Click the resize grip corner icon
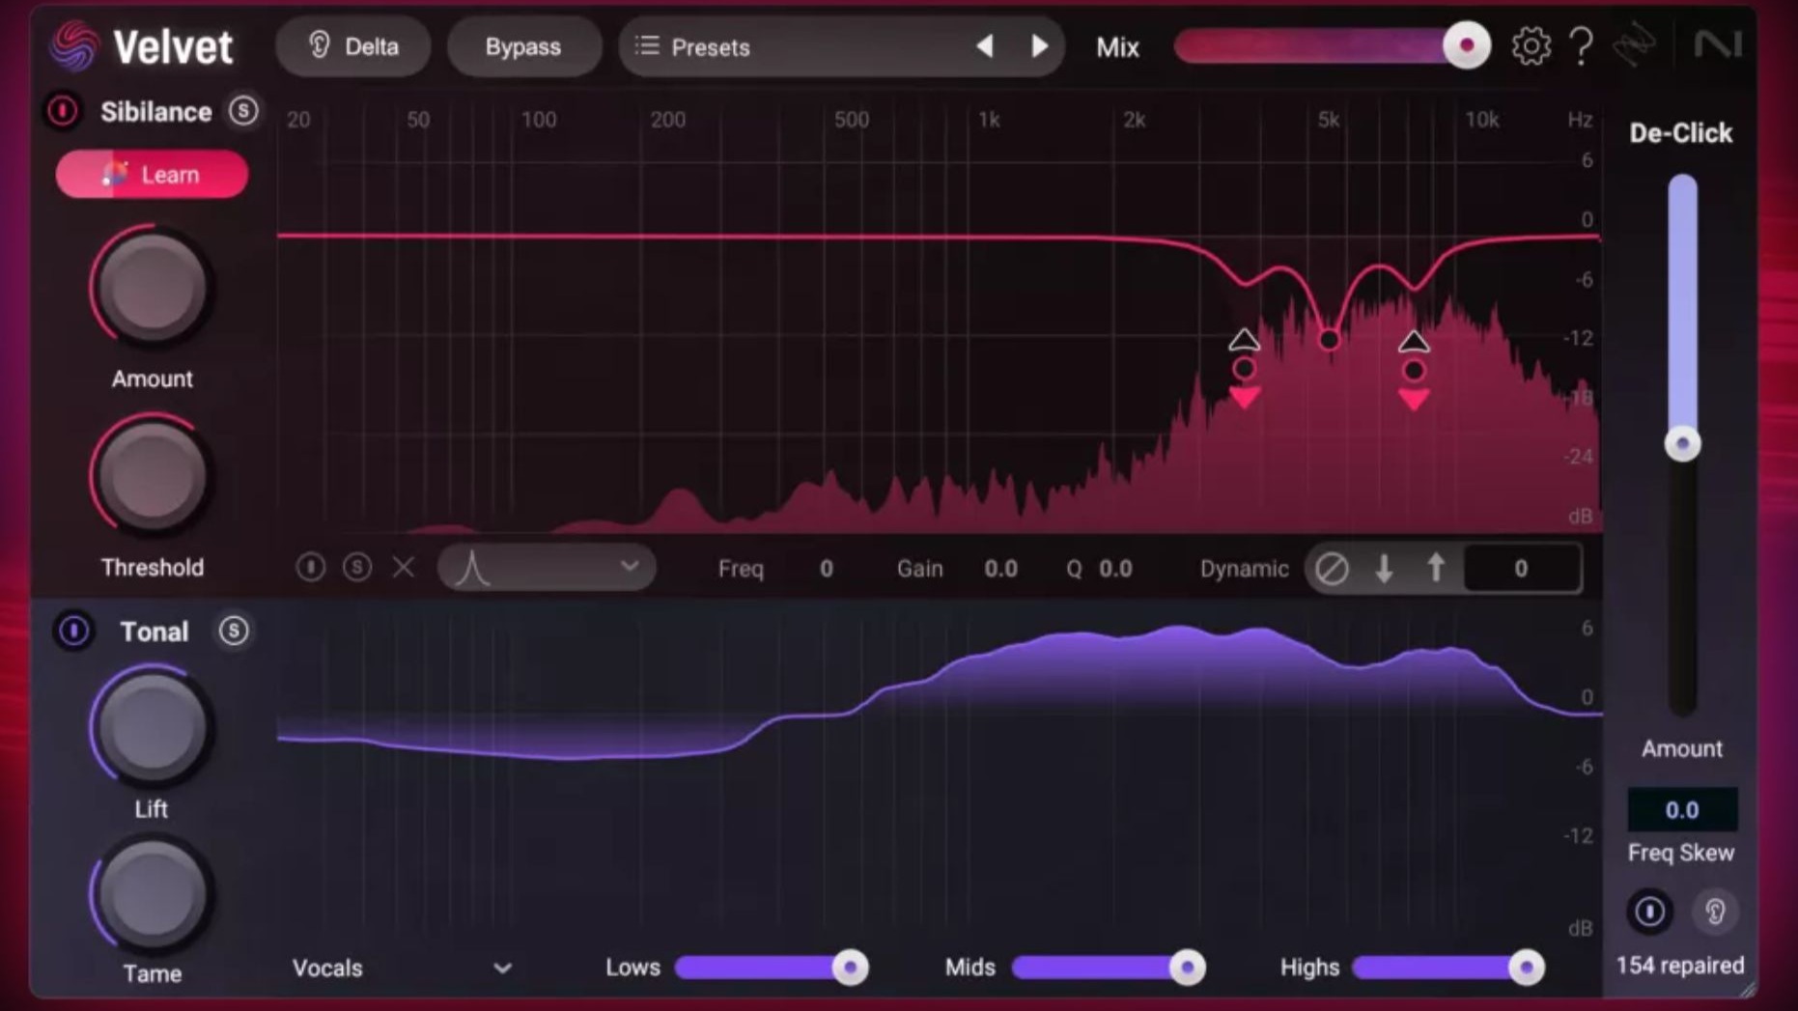Image resolution: width=1798 pixels, height=1011 pixels. 1748,989
